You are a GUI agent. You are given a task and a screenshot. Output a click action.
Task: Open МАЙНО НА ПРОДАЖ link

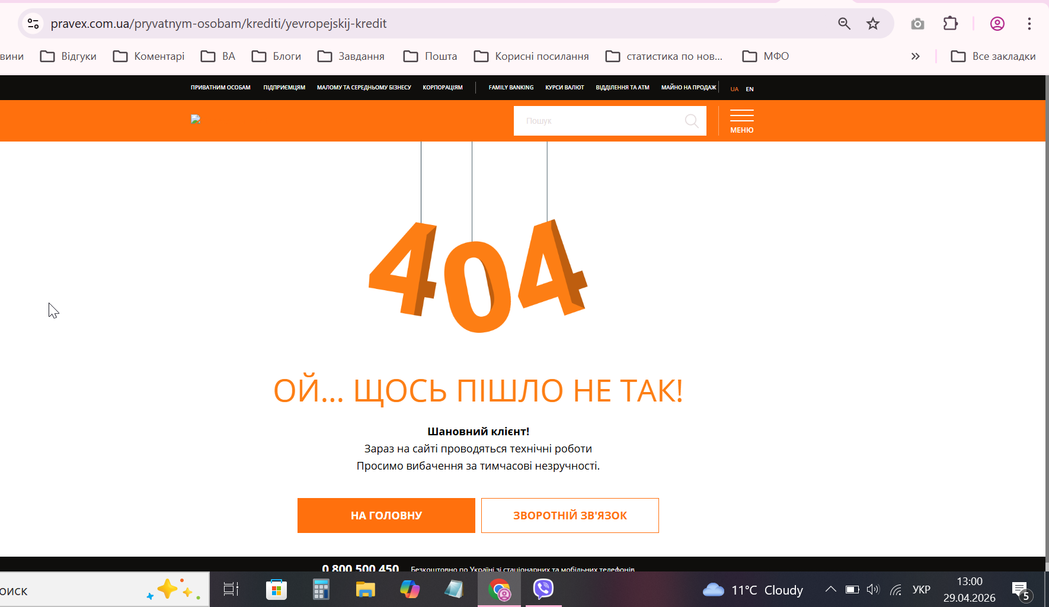pyautogui.click(x=689, y=88)
